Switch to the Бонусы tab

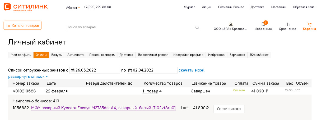click(57, 55)
